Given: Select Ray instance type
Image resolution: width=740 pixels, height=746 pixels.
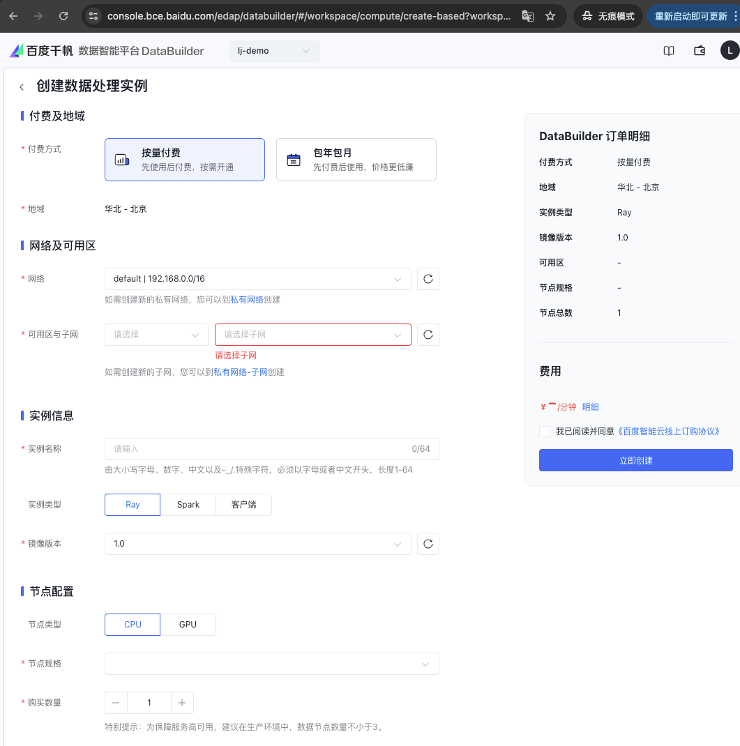Looking at the screenshot, I should 133,504.
